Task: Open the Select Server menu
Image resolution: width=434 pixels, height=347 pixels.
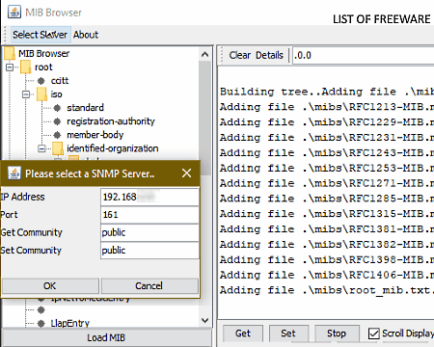Action: tap(41, 35)
